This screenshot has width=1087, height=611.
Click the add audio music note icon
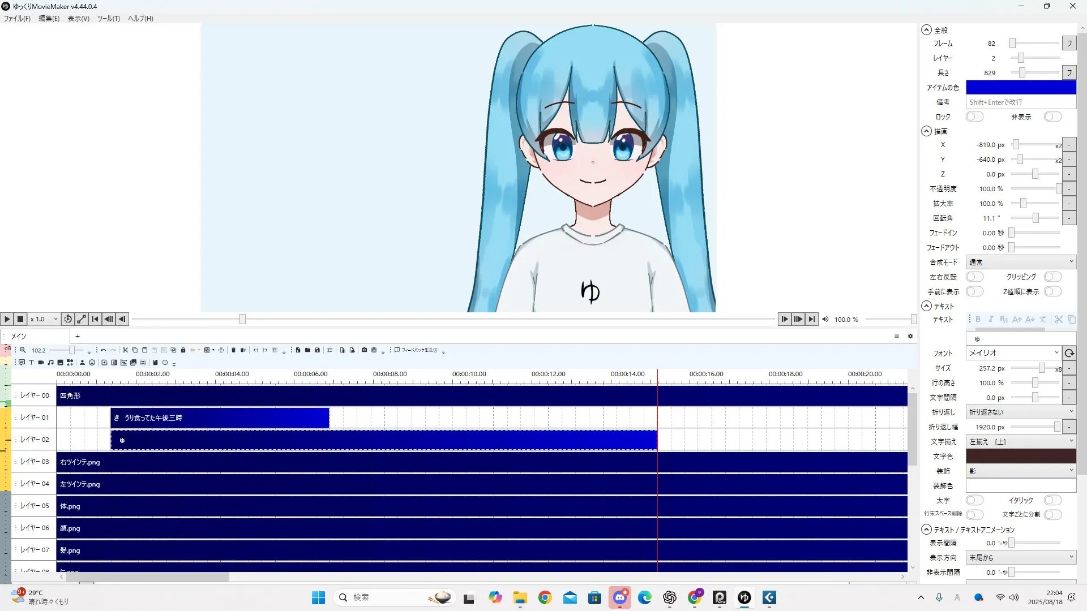50,363
